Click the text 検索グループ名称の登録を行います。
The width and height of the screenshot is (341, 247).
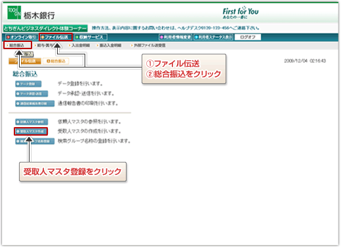coord(94,141)
